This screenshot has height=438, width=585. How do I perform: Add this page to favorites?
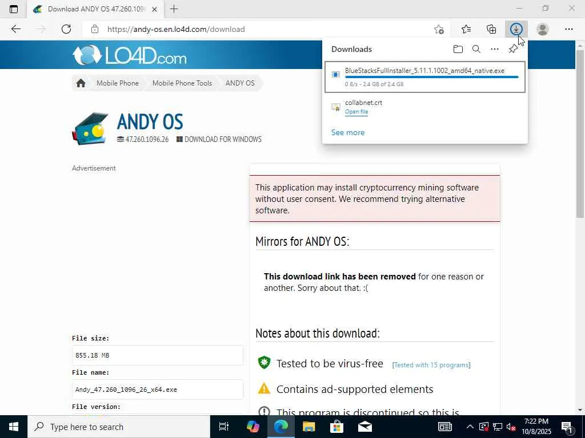point(439,29)
